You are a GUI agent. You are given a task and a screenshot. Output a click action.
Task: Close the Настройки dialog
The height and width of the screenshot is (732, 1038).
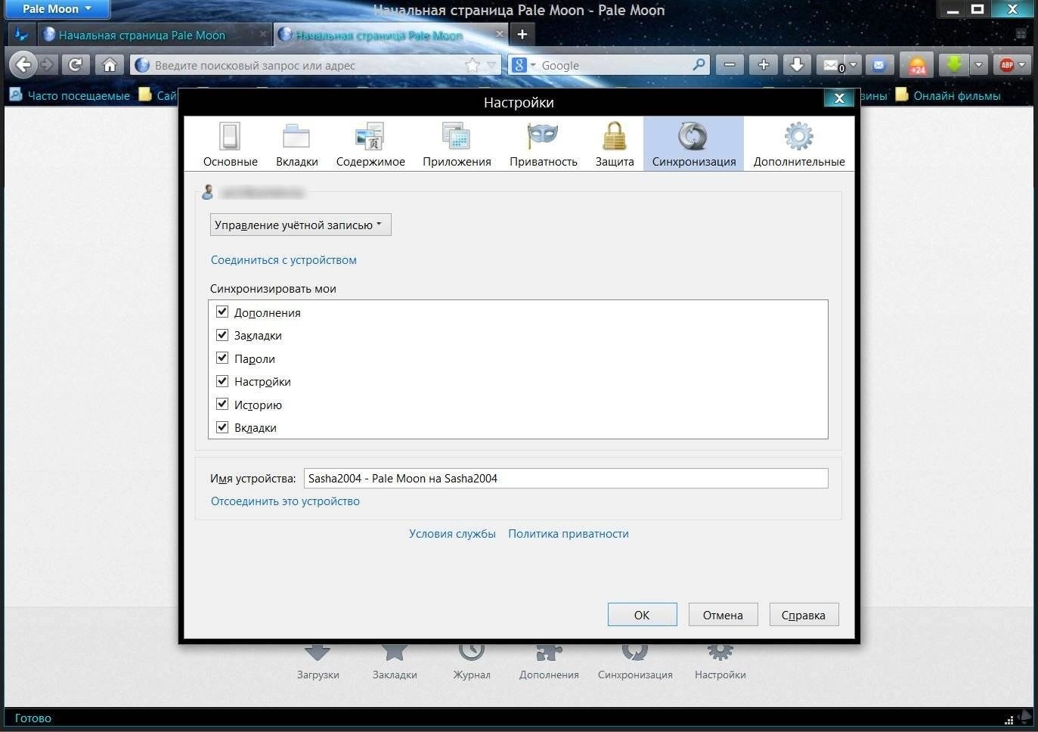point(839,98)
